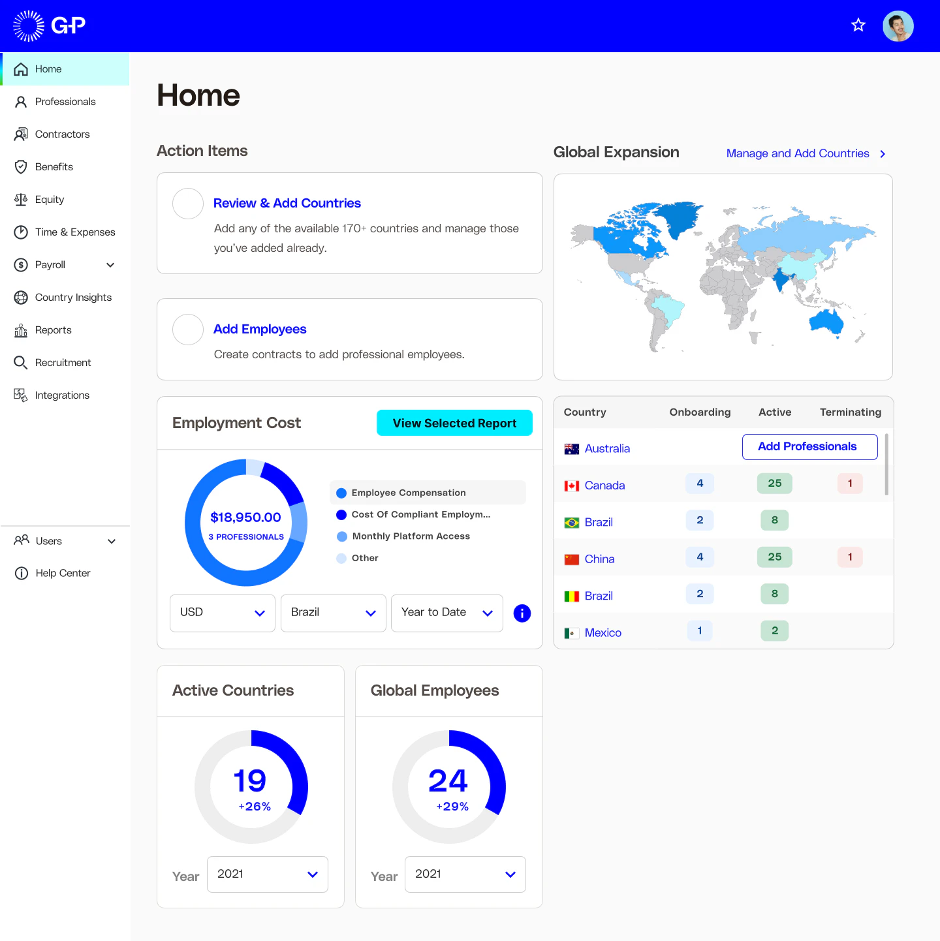The image size is (940, 941).
Task: Expand the Payroll menu
Action: click(110, 264)
